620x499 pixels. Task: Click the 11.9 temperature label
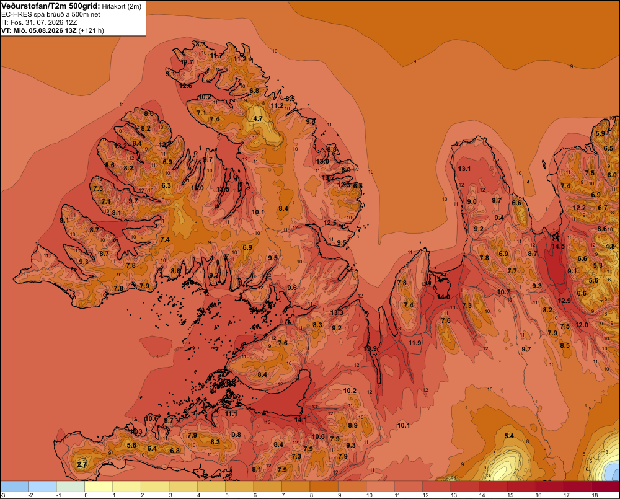tap(415, 343)
